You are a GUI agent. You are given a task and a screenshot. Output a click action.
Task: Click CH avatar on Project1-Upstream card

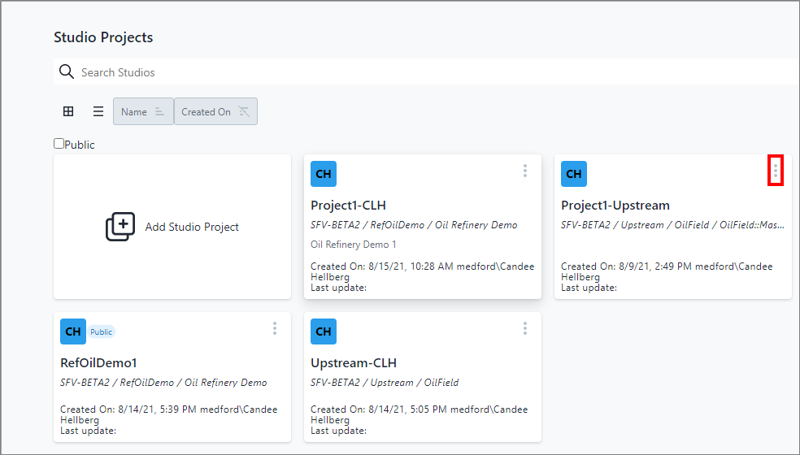[x=574, y=174]
